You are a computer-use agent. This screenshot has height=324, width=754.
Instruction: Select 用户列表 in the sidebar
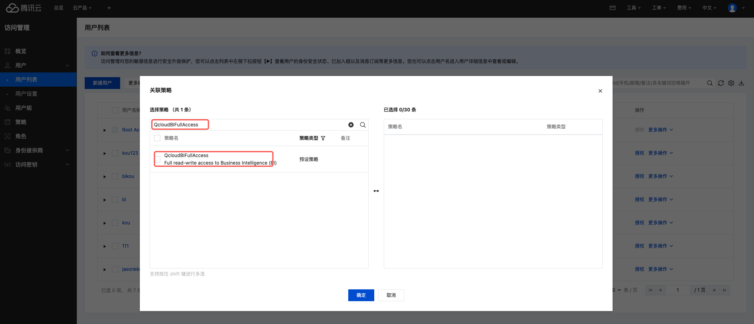click(38, 80)
